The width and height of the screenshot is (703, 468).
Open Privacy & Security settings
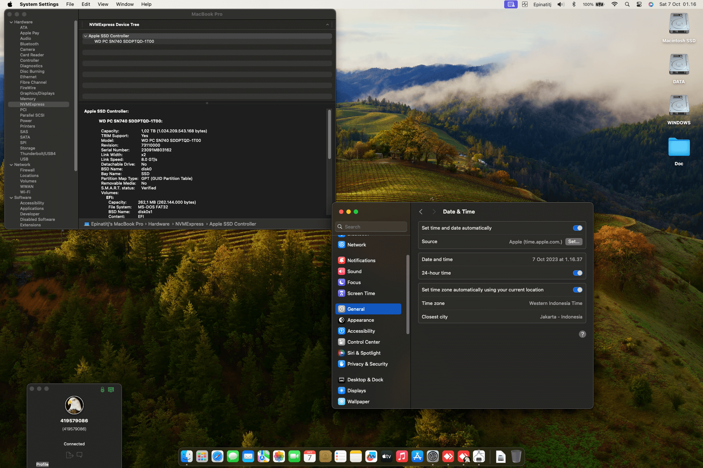click(x=367, y=364)
